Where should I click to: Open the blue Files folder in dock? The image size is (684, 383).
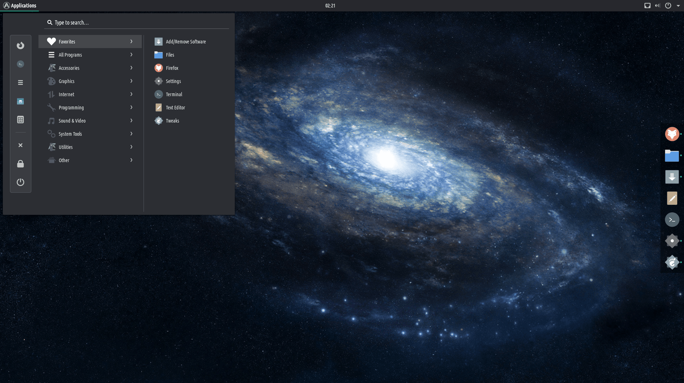(x=672, y=156)
